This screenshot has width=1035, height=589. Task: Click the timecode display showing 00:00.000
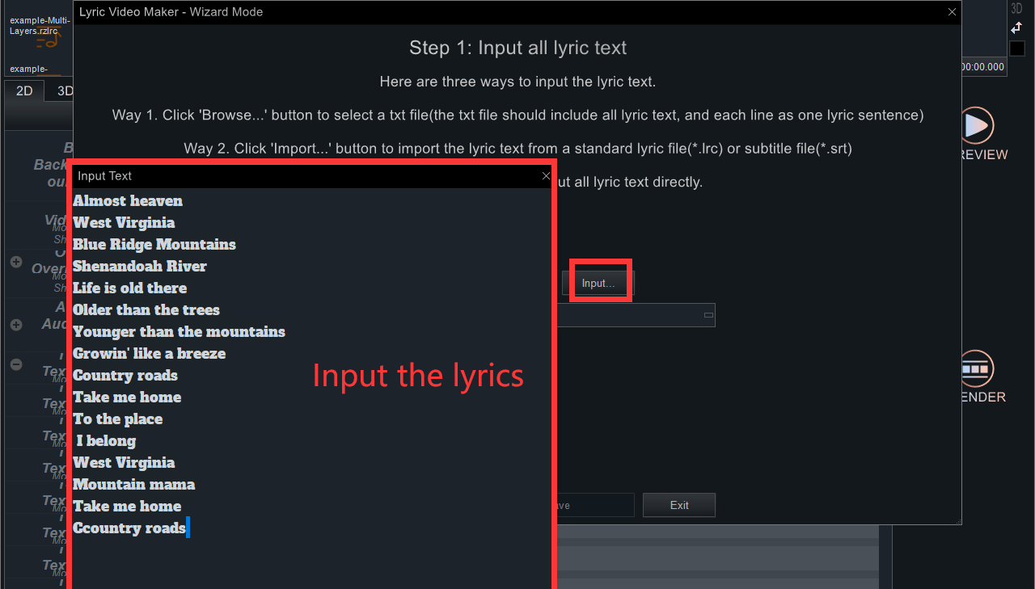pyautogui.click(x=983, y=67)
